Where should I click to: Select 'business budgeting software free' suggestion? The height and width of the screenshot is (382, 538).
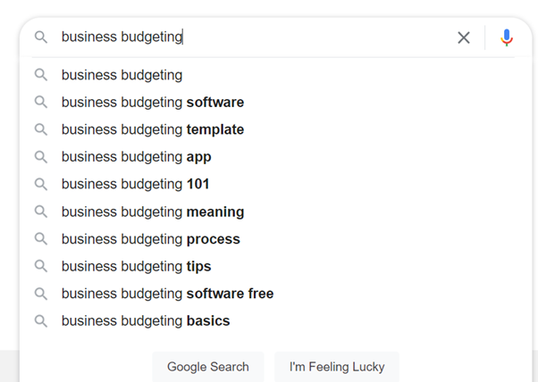click(x=167, y=294)
